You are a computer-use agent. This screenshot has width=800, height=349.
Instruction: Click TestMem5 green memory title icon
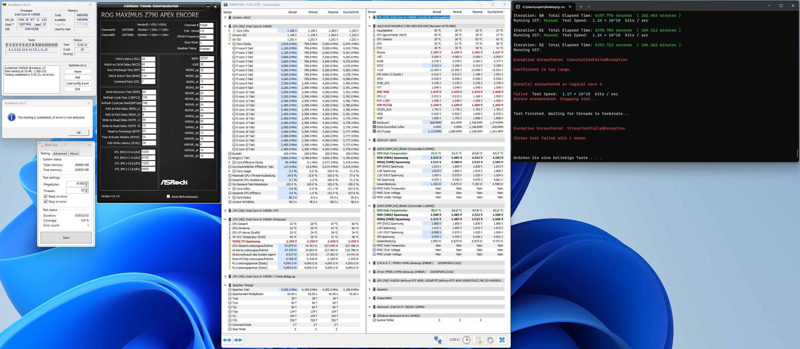tap(5, 5)
